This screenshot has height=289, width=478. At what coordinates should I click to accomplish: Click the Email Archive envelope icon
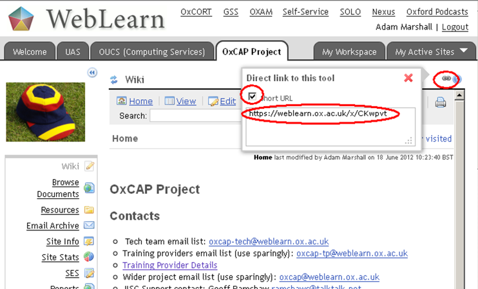(x=89, y=225)
